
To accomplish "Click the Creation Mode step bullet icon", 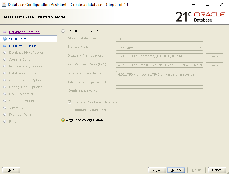I will coord(5,39).
